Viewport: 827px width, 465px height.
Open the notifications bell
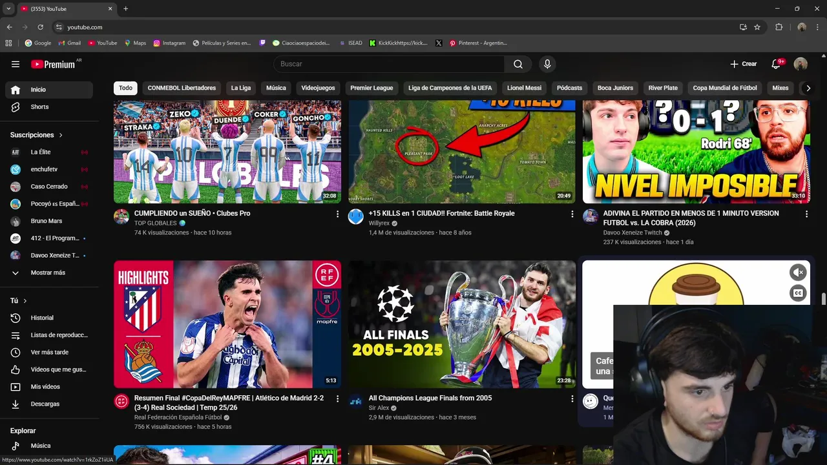coord(777,64)
